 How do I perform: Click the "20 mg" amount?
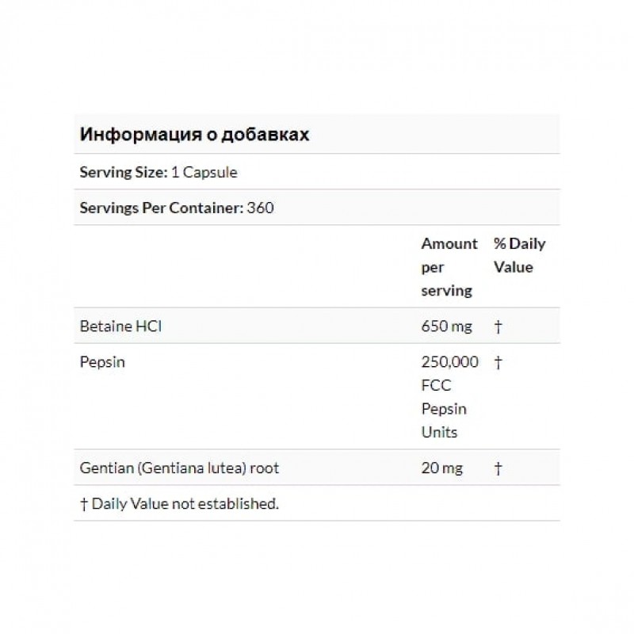[441, 468]
